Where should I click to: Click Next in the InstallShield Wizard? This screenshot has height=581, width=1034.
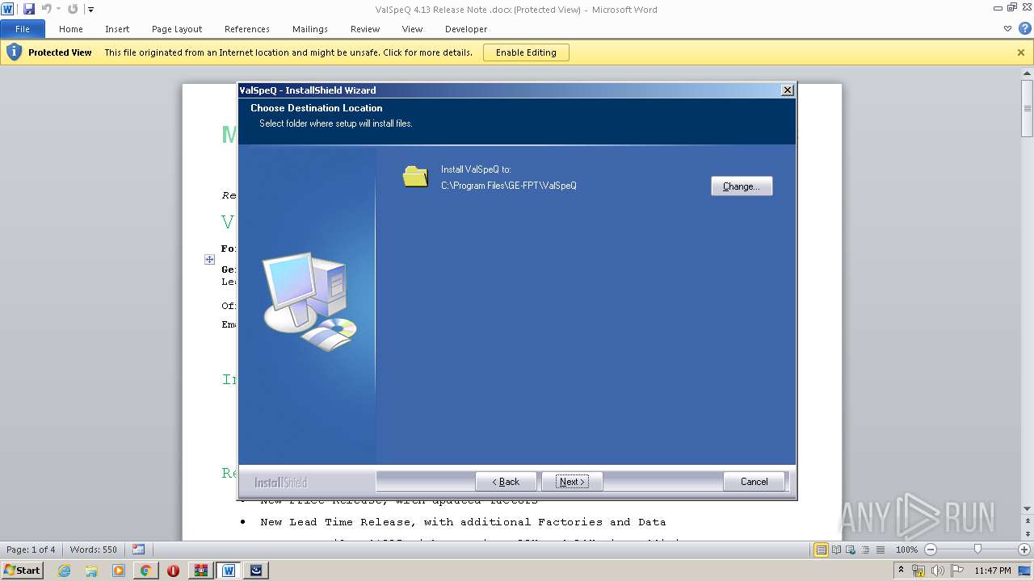click(x=572, y=482)
